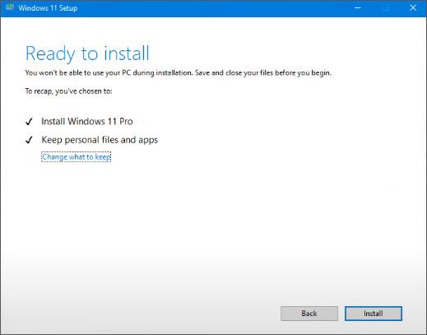Image resolution: width=427 pixels, height=335 pixels.
Task: Click the To recap, you've chosen to text
Action: [x=68, y=91]
